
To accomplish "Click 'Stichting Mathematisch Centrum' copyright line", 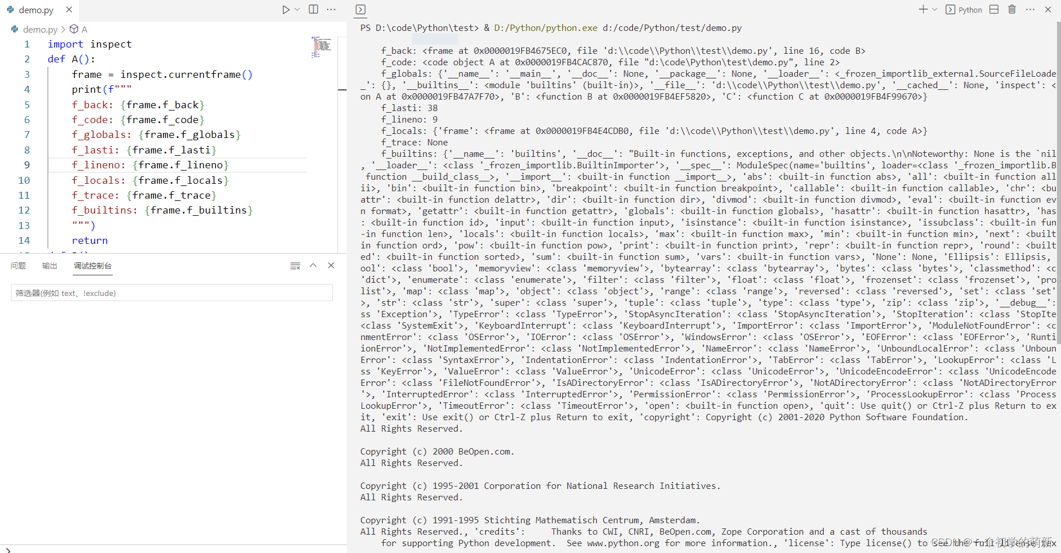I will (x=530, y=520).
